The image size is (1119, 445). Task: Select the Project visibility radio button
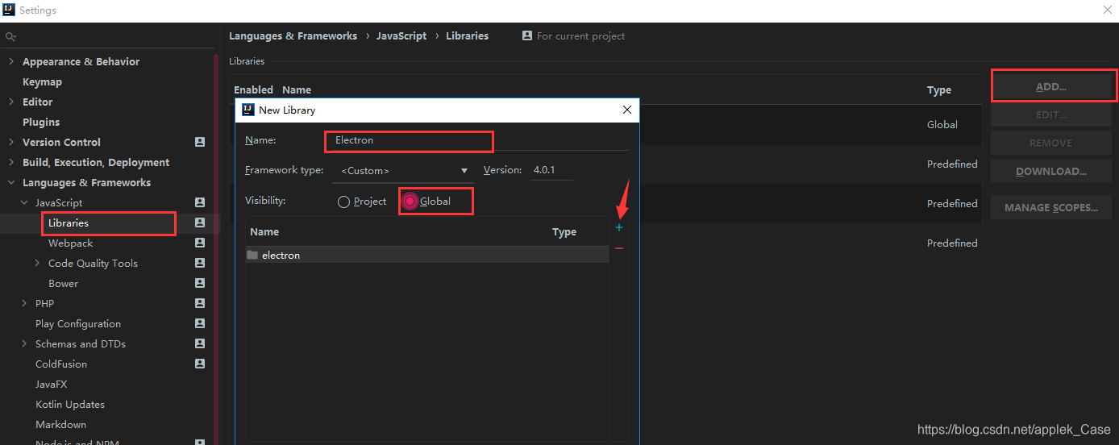click(x=343, y=202)
